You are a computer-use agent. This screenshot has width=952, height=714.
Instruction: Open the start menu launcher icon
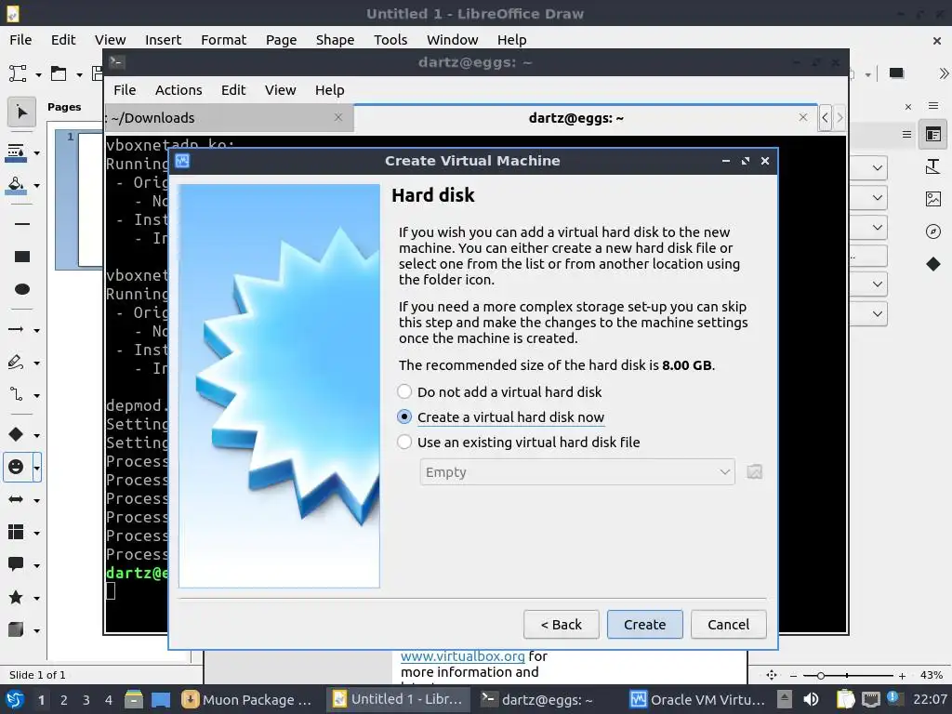pos(15,699)
